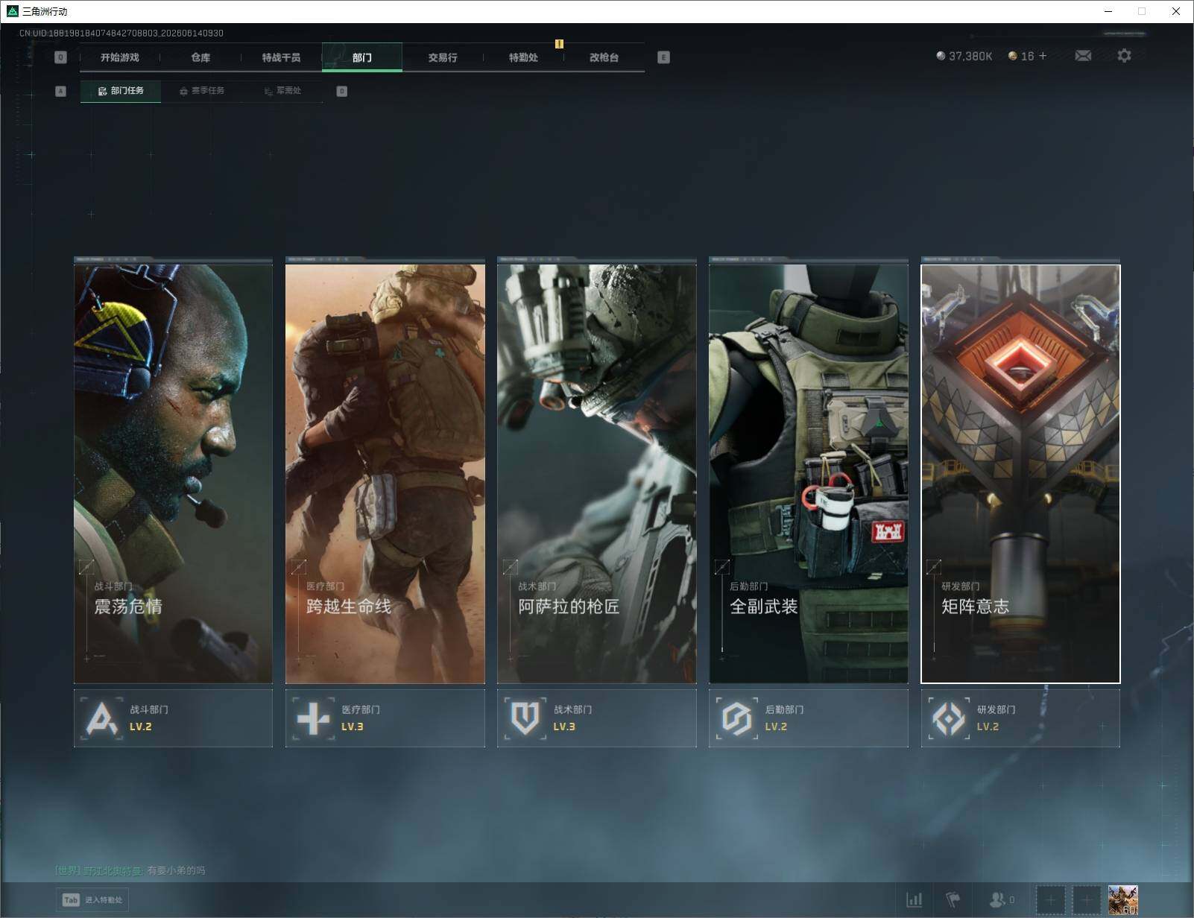Open settings via the gear icon
This screenshot has width=1194, height=918.
coord(1124,56)
